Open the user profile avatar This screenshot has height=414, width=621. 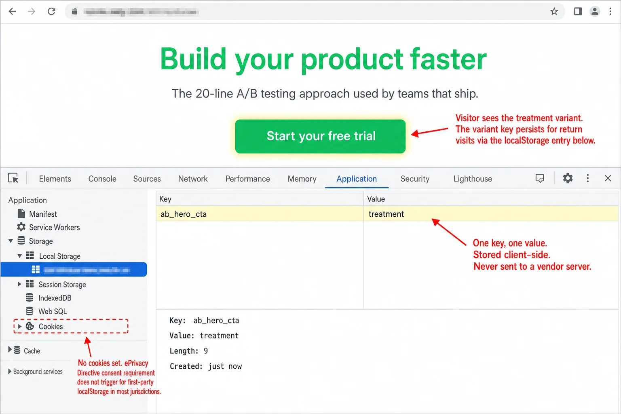(595, 11)
